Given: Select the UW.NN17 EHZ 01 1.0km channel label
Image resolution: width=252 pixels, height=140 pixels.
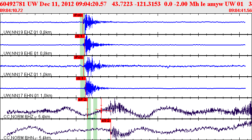Looking at the screenshot, I should pos(28,75).
